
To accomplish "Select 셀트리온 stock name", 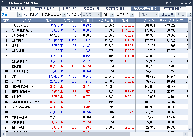I will (18, 41).
